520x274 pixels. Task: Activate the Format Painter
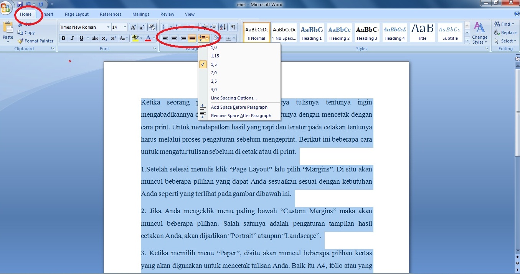[35, 41]
